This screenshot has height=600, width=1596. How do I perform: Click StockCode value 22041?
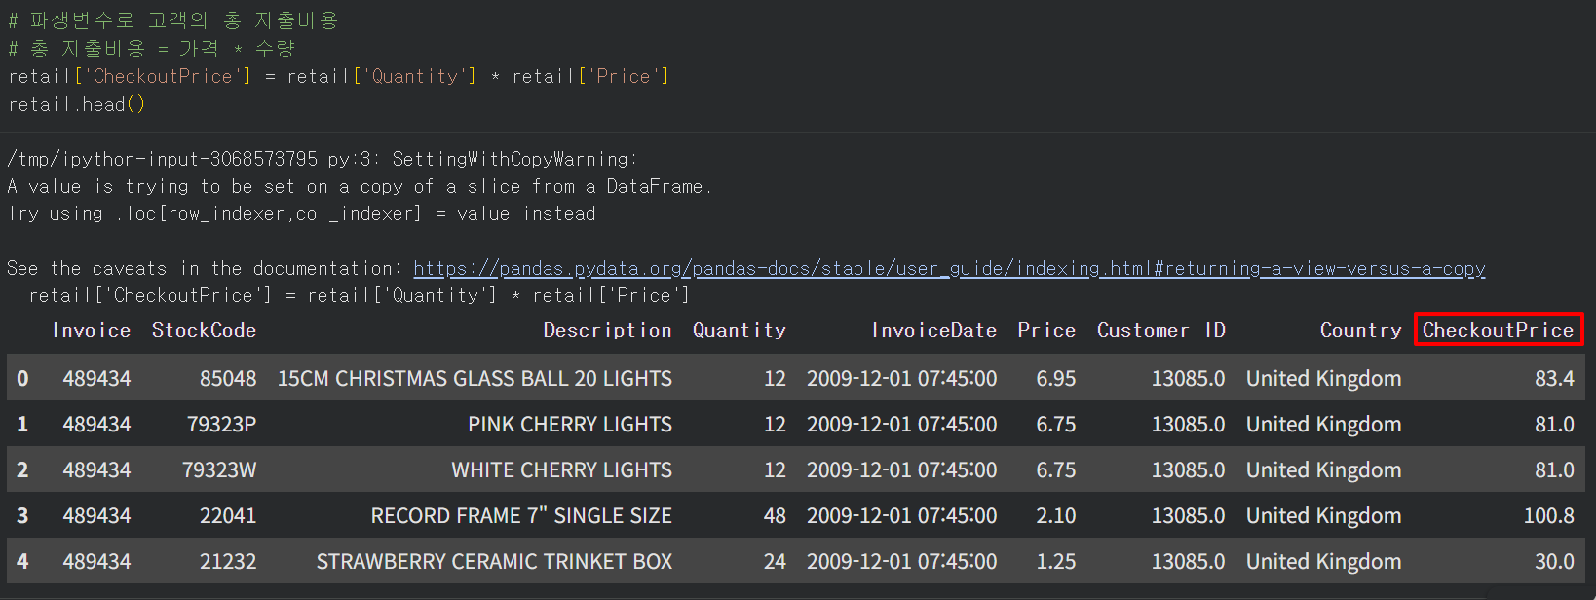(228, 515)
